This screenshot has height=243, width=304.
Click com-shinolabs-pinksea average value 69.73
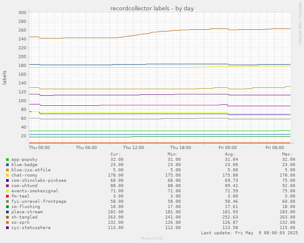(232, 181)
